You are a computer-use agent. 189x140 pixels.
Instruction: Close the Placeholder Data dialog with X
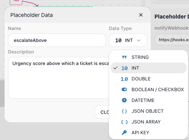coord(141,15)
